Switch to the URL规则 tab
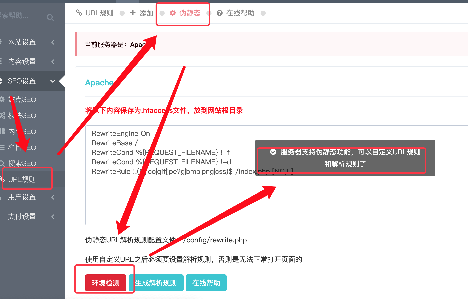The image size is (468, 299). coord(95,13)
